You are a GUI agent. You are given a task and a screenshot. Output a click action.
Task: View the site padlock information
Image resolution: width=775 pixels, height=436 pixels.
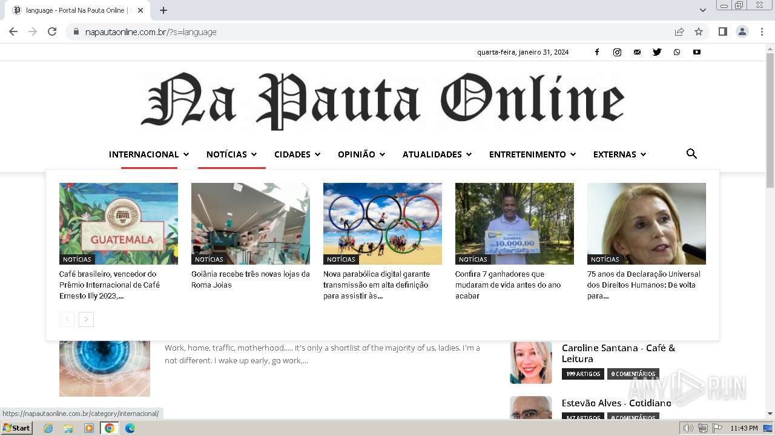(76, 31)
